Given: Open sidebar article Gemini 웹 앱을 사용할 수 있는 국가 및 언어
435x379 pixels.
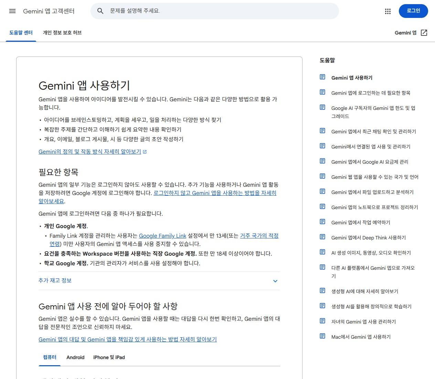Looking at the screenshot, I should (375, 177).
